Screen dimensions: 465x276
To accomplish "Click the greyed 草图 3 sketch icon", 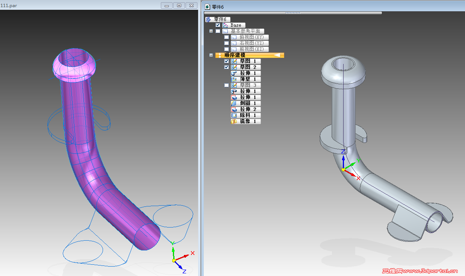I will tap(234, 85).
